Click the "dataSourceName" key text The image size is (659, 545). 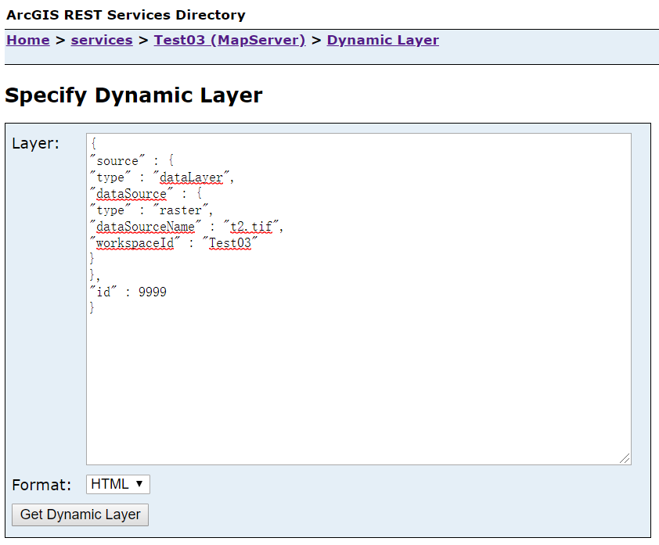pyautogui.click(x=146, y=227)
